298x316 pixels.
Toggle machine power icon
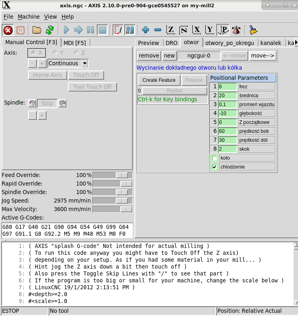coord(20,30)
